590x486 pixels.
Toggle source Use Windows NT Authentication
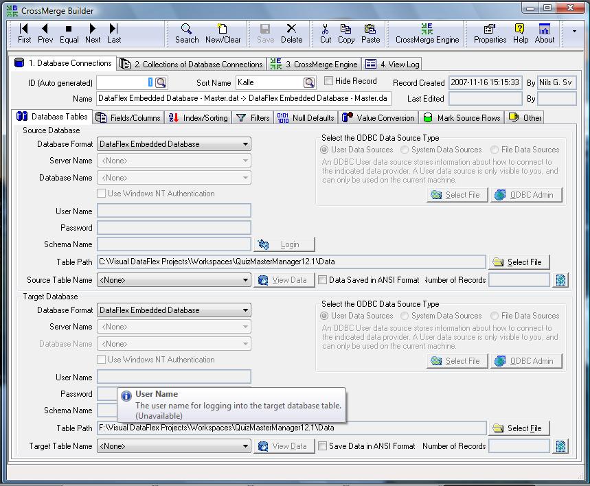pos(101,194)
